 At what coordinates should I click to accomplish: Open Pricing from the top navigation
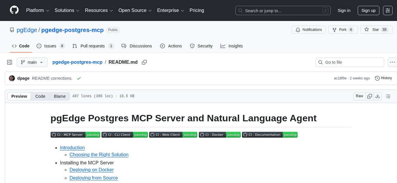point(197,10)
